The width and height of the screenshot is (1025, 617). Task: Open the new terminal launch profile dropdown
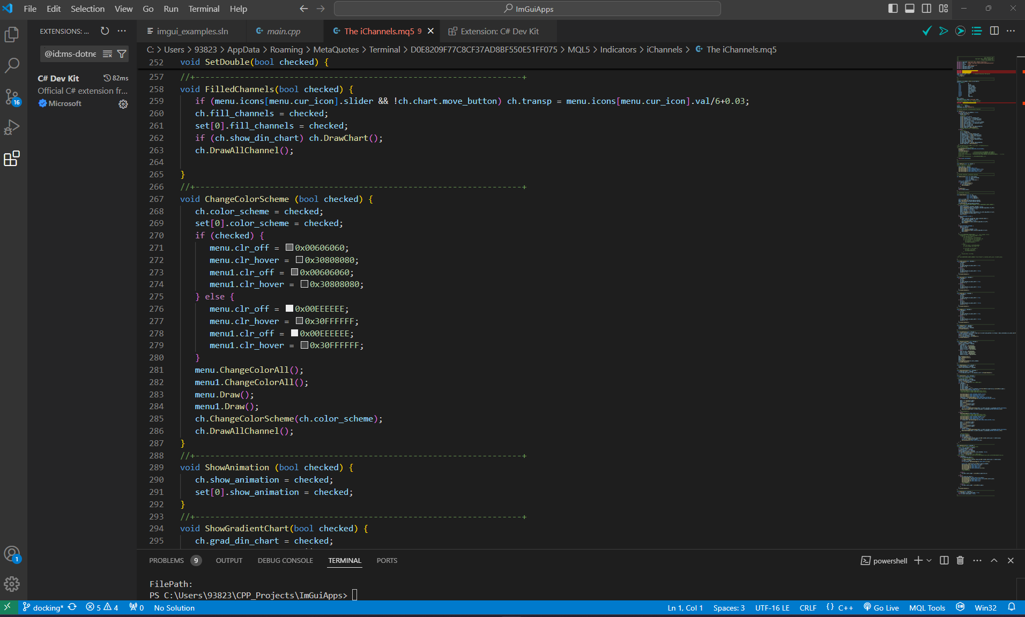click(x=929, y=560)
